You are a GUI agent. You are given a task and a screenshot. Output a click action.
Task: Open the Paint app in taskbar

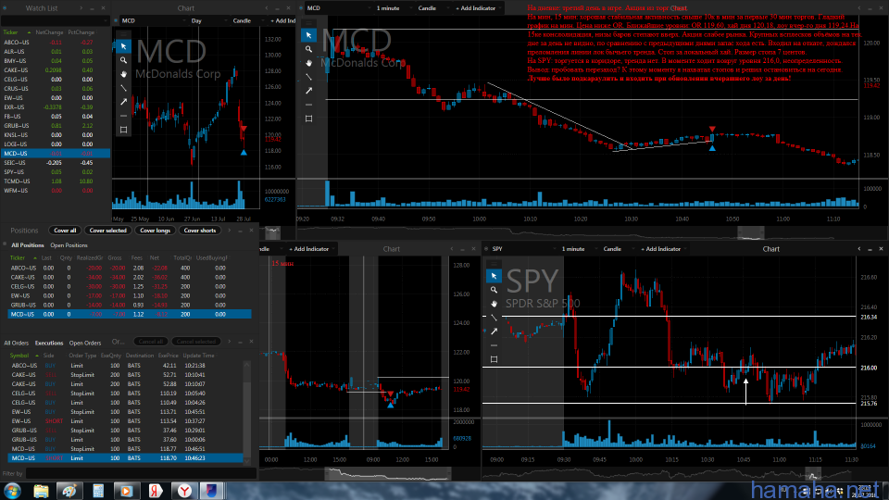(69, 491)
